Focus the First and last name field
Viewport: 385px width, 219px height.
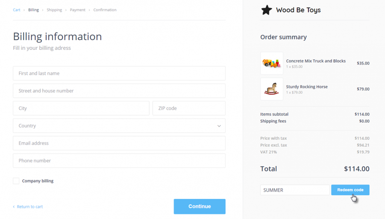tap(119, 73)
